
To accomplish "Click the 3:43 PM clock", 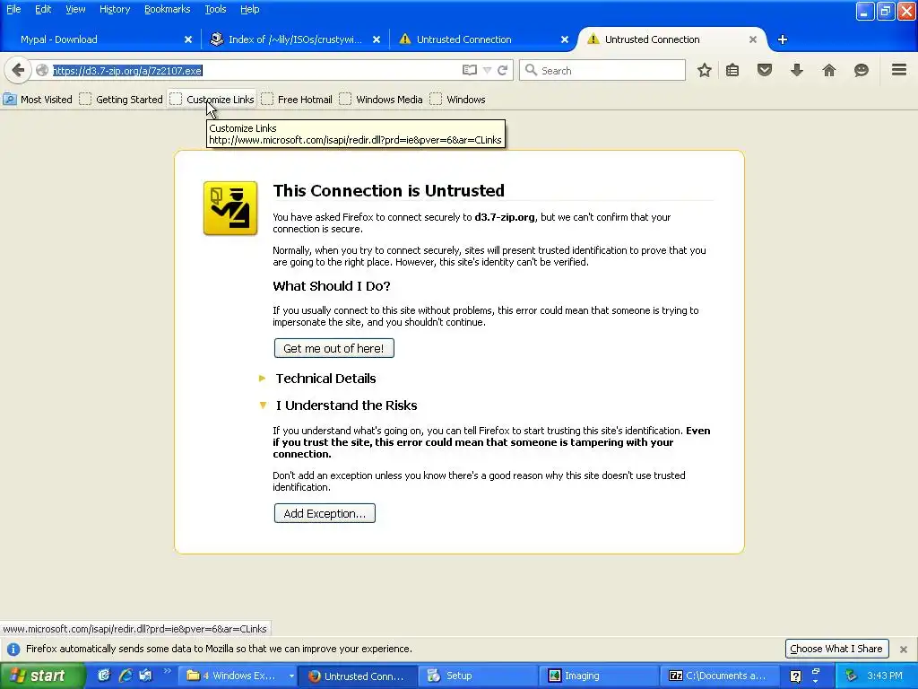I will (x=885, y=676).
